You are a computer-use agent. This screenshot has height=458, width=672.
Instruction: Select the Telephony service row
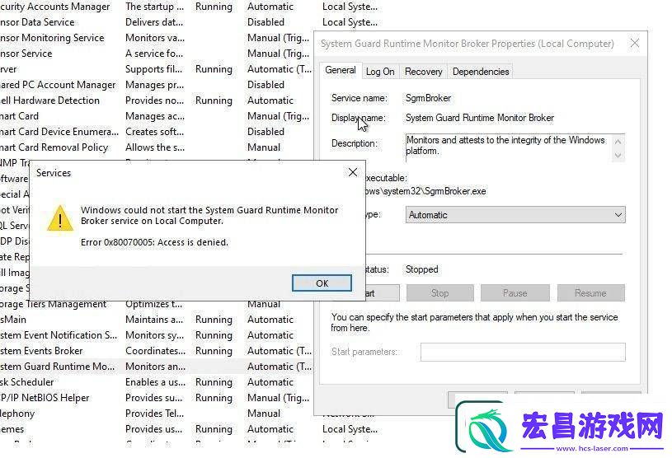click(157, 414)
